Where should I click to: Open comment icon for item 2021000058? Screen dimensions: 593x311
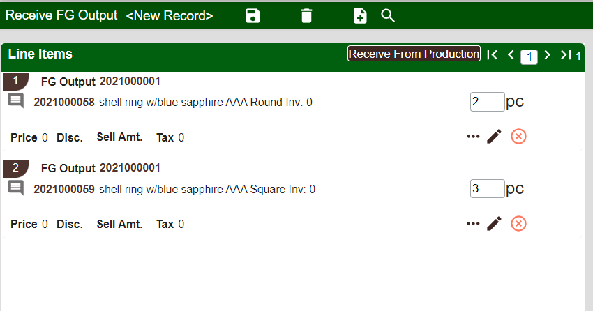point(15,101)
